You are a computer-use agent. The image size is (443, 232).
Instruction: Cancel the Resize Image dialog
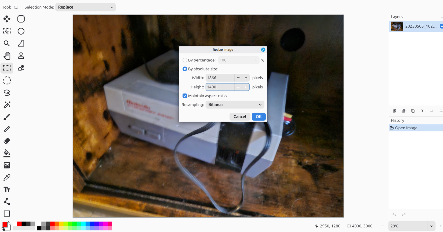[x=240, y=117]
